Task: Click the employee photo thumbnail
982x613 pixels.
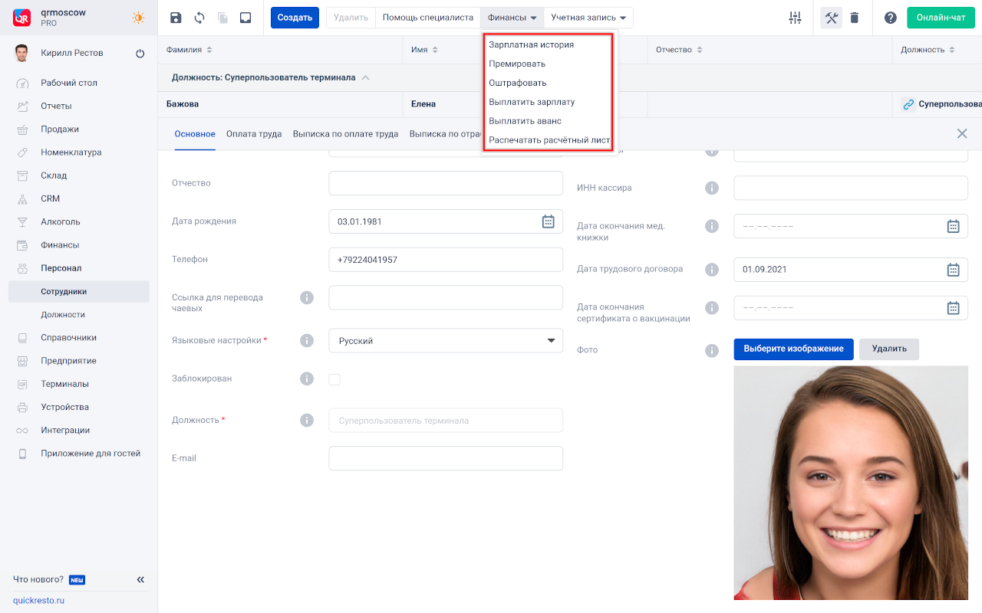Action: pyautogui.click(x=851, y=483)
